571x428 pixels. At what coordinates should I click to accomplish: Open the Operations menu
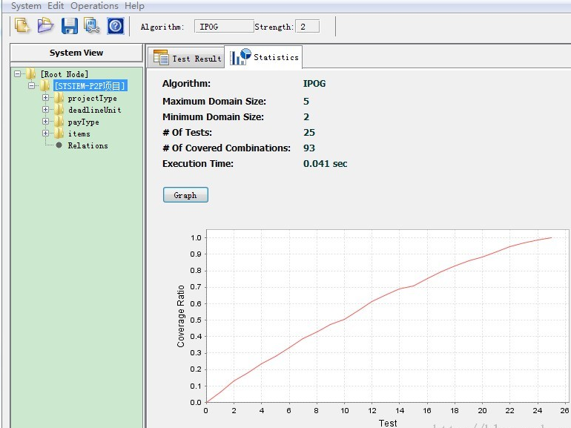[94, 6]
